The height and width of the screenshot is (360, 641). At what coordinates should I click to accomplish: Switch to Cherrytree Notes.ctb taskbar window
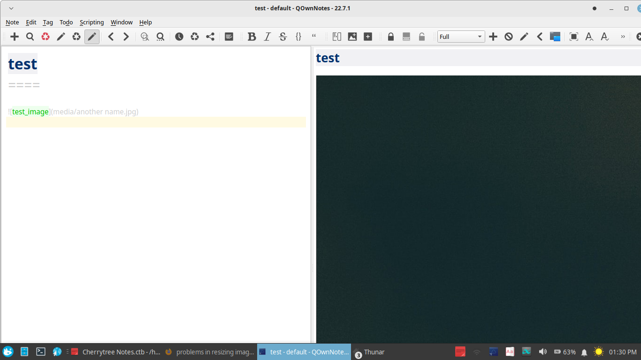tap(115, 352)
